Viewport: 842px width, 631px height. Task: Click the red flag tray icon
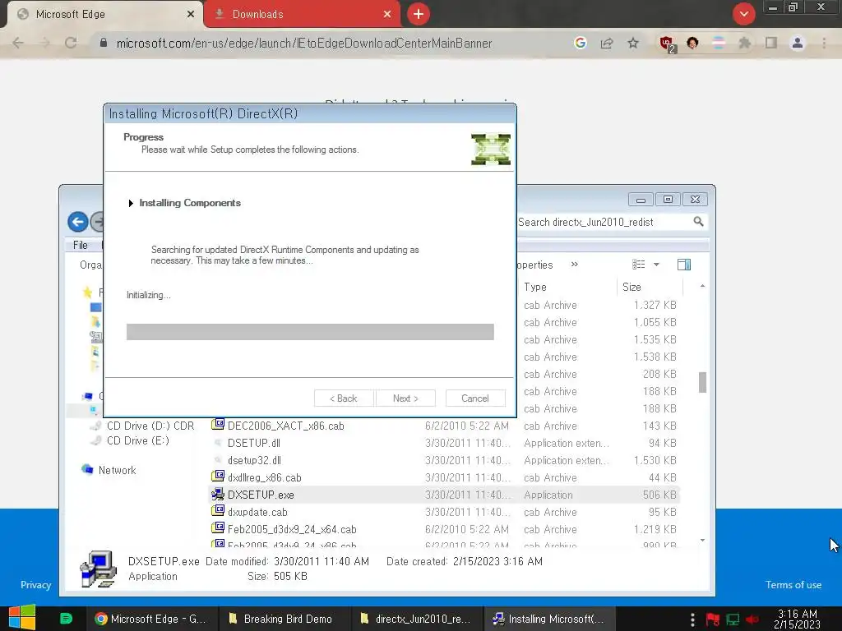click(x=713, y=619)
